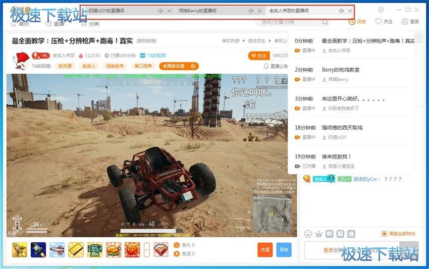
Task: Mute audio on 奶强UOY的直播间 tab
Action: tap(160, 11)
